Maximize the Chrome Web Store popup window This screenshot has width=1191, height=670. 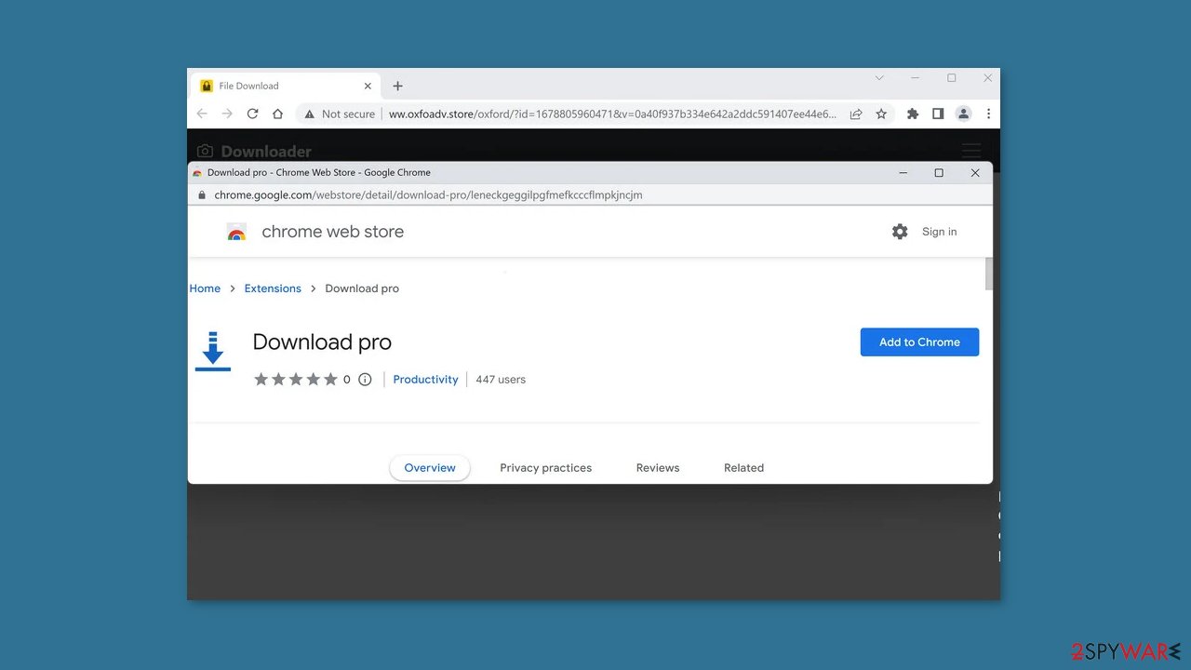coord(939,172)
